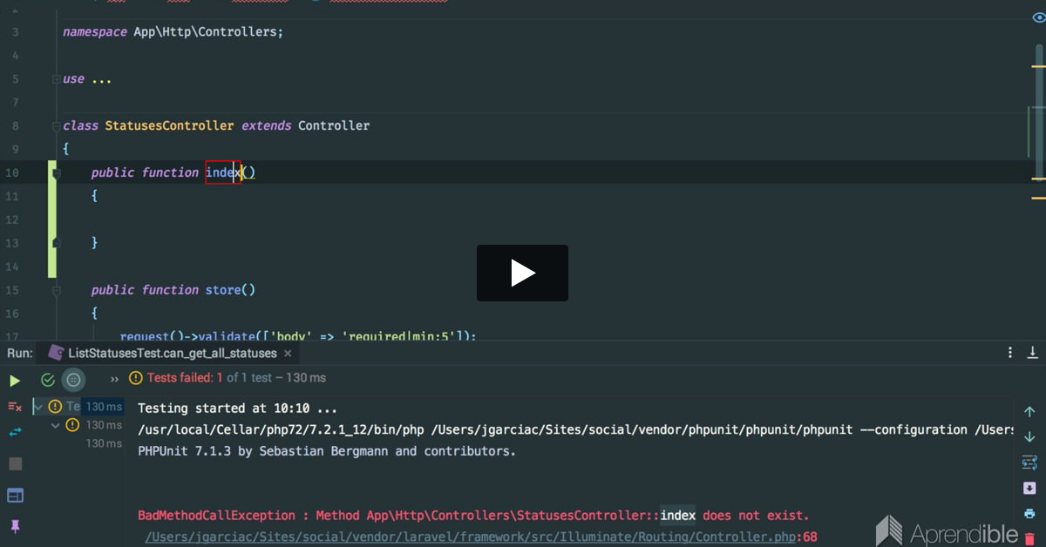Screen dimensions: 1046x547
Task: Collapse index function via line 10 fold marker
Action: (56, 173)
